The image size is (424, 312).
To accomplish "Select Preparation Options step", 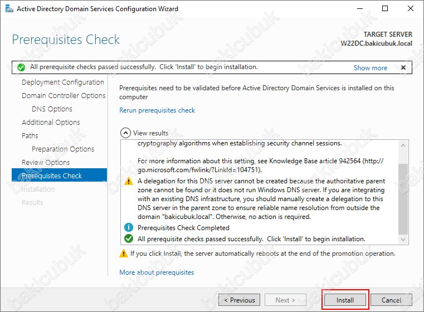I will click(63, 149).
